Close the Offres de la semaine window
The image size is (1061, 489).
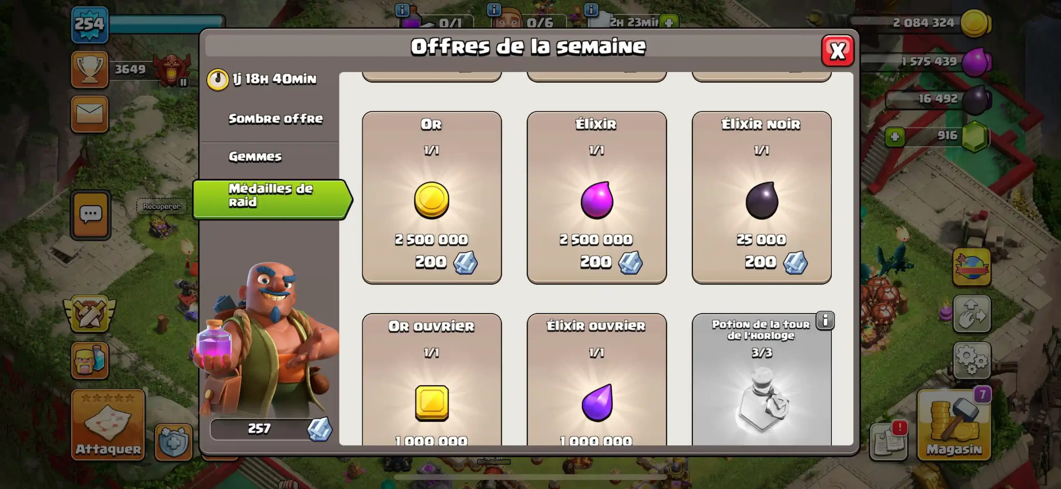coord(838,51)
